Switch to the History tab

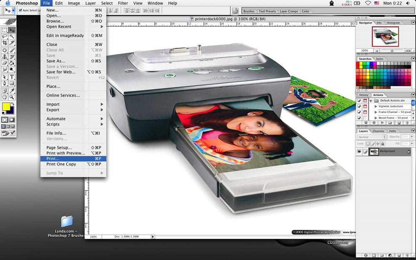point(364,95)
